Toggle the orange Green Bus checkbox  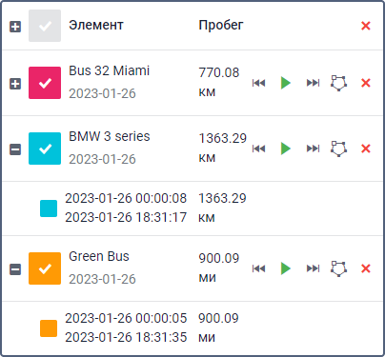(x=45, y=268)
